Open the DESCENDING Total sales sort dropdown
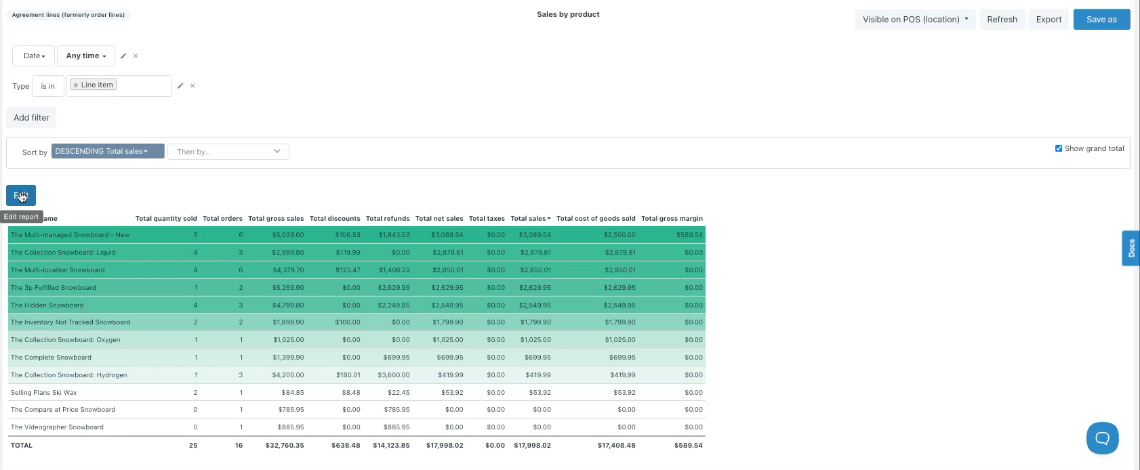This screenshot has width=1140, height=470. 108,151
